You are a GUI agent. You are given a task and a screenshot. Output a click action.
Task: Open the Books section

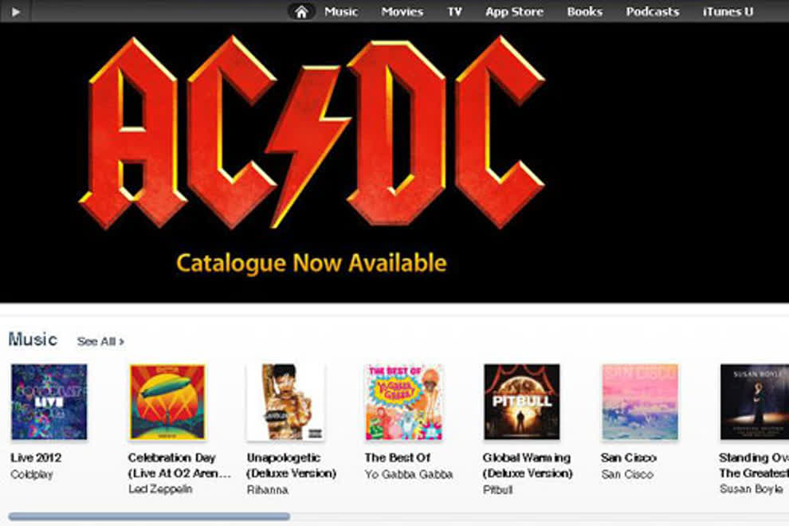tap(585, 12)
